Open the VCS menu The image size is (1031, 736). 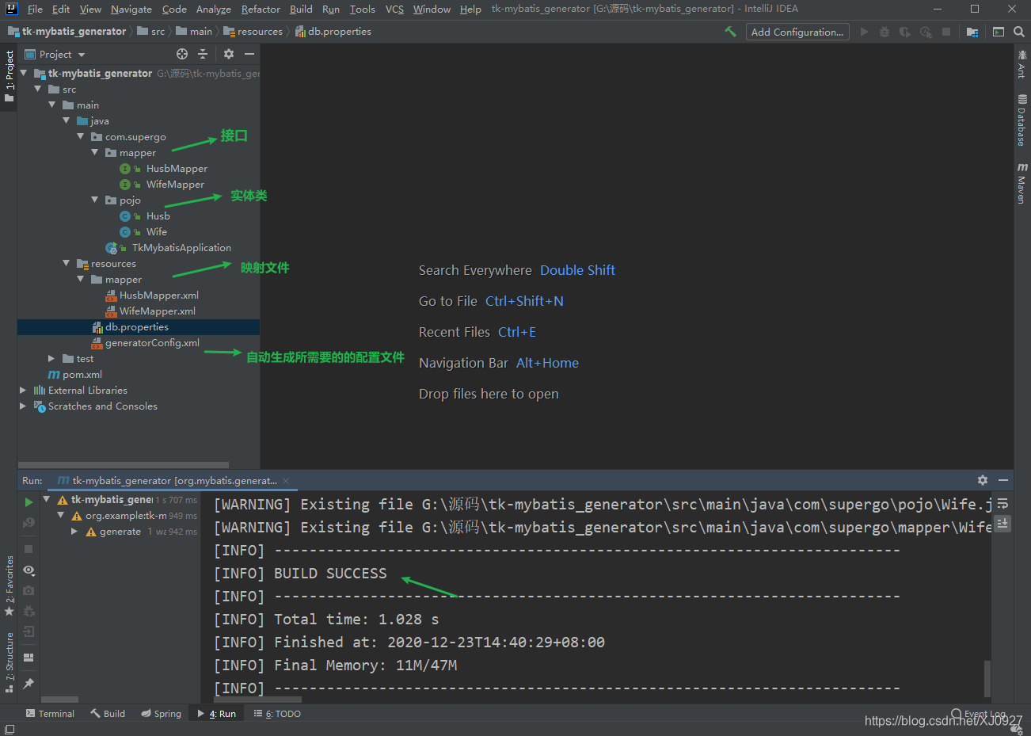click(x=394, y=9)
